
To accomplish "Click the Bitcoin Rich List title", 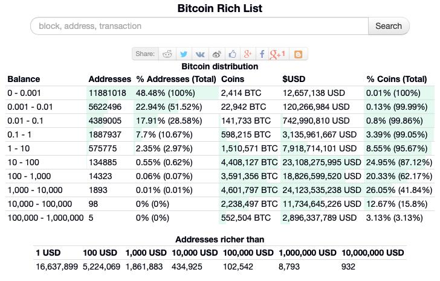I will coord(220,8).
